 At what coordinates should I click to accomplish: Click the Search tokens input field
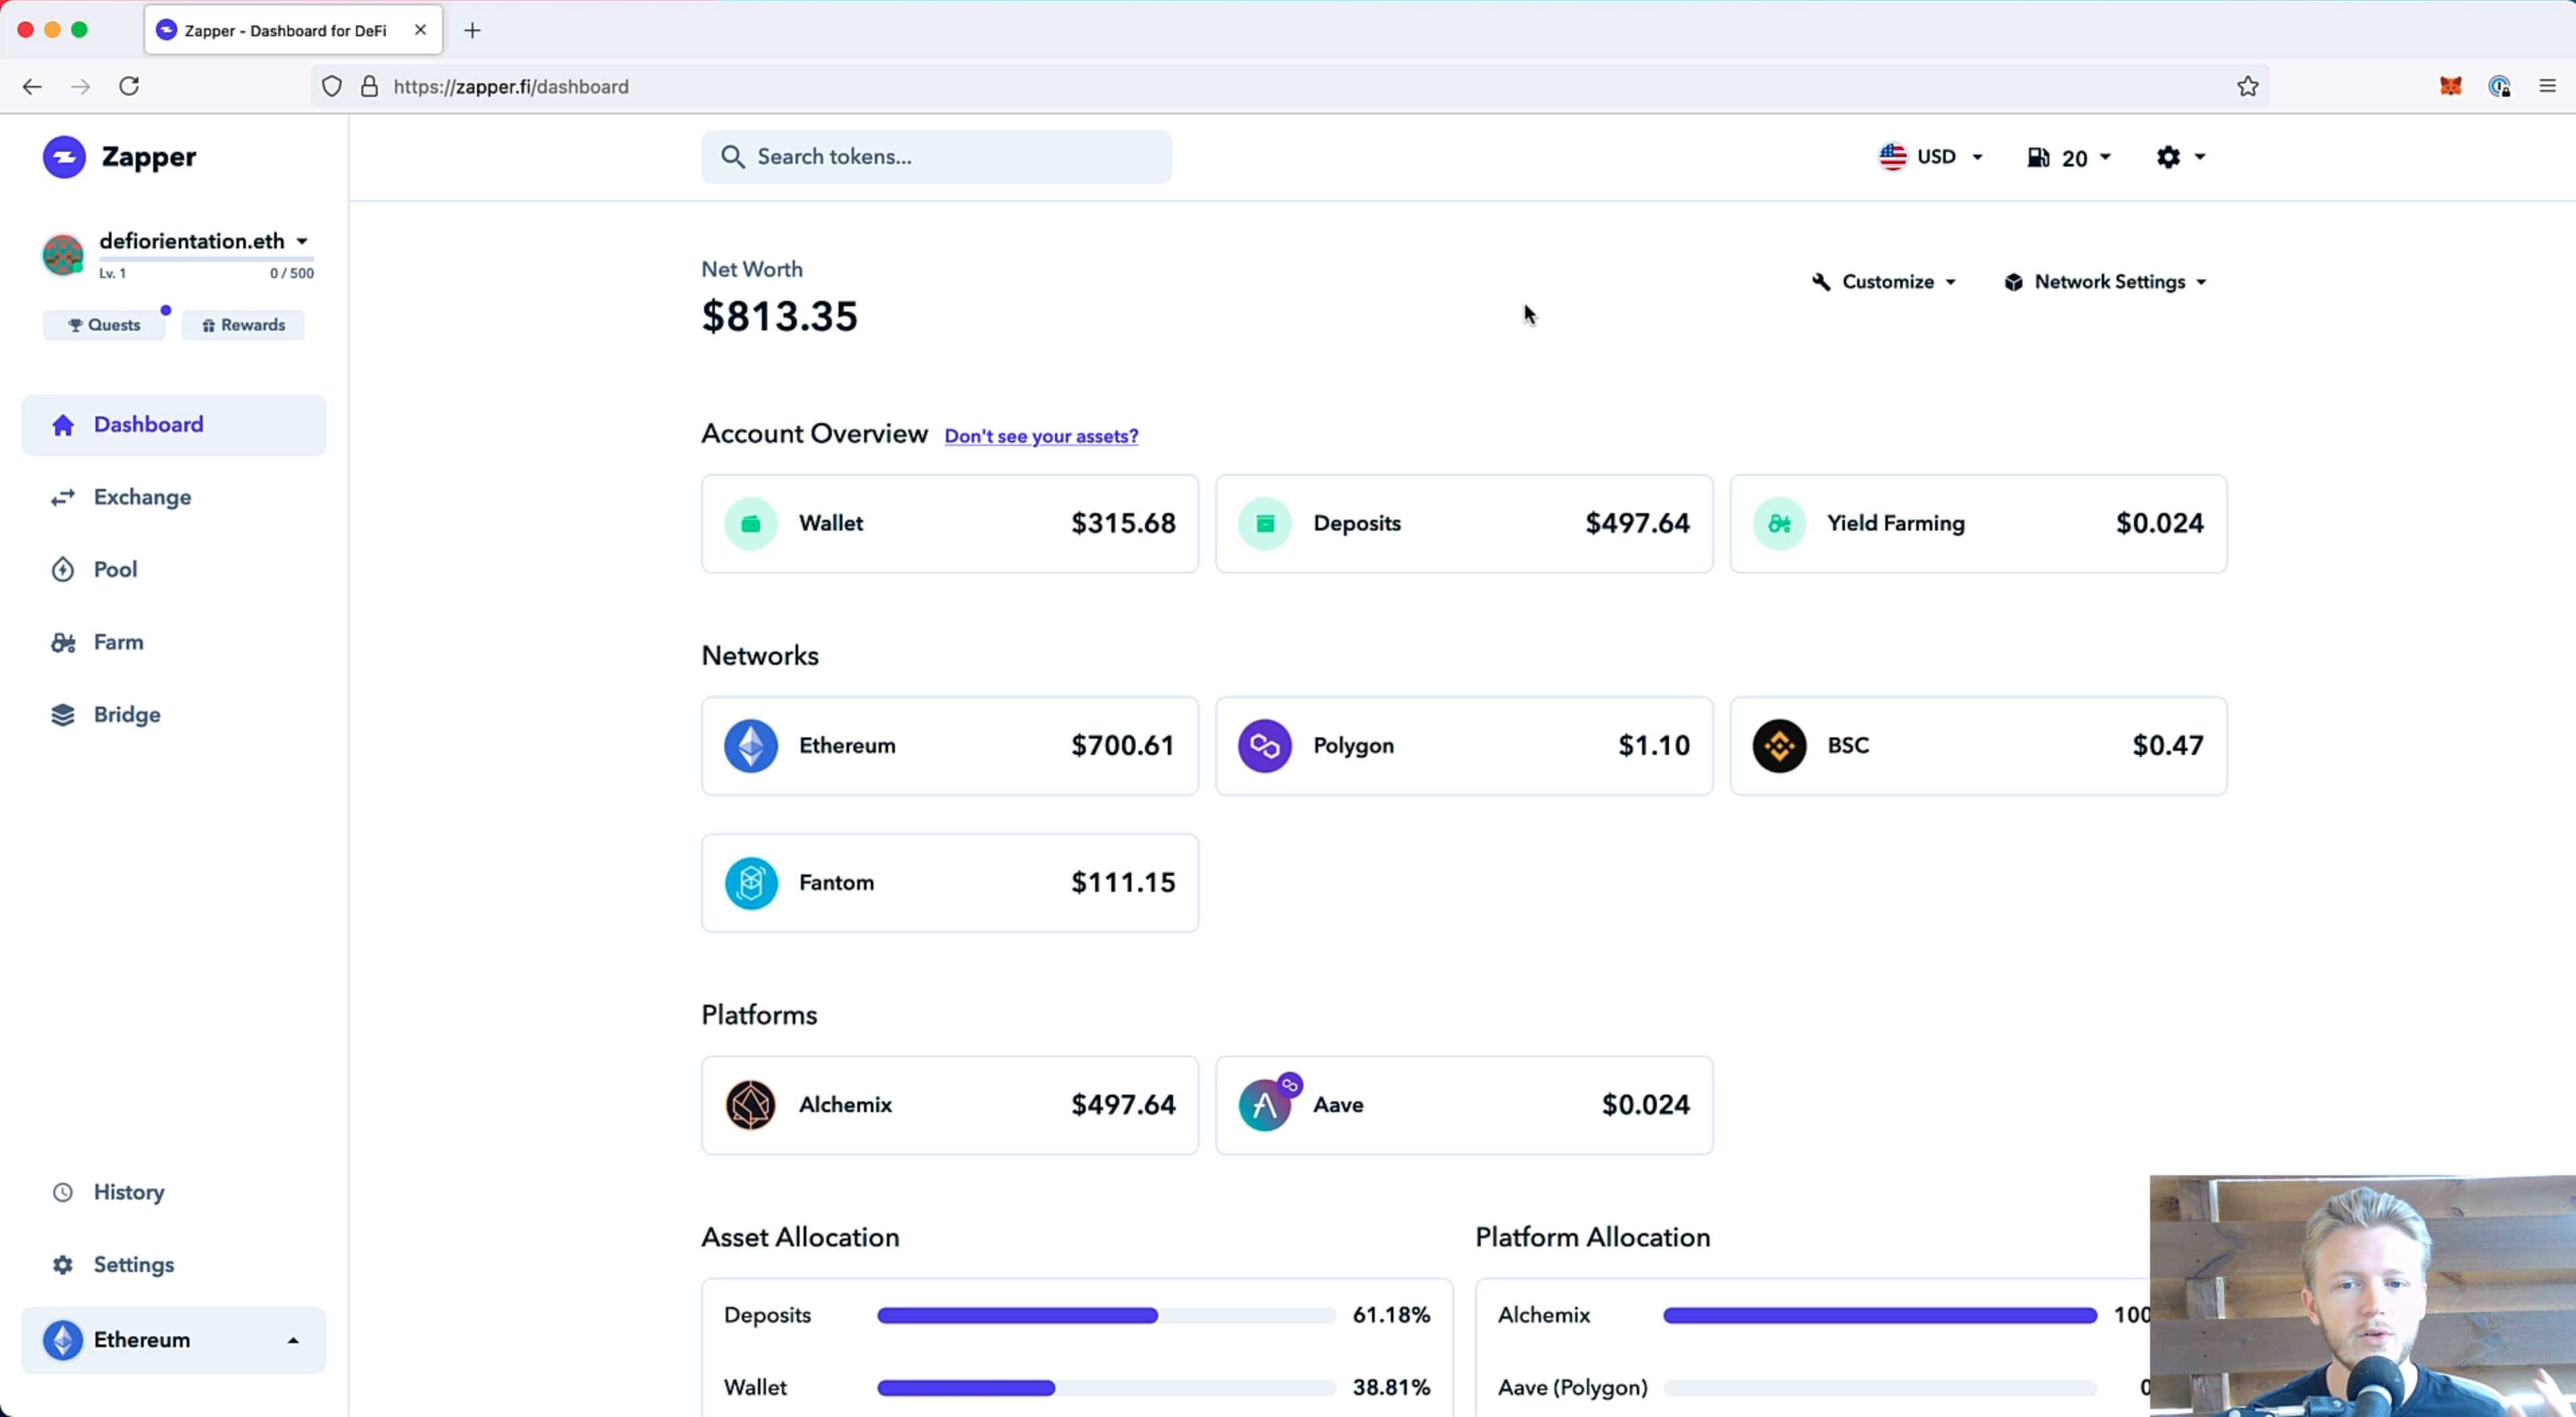(x=935, y=157)
